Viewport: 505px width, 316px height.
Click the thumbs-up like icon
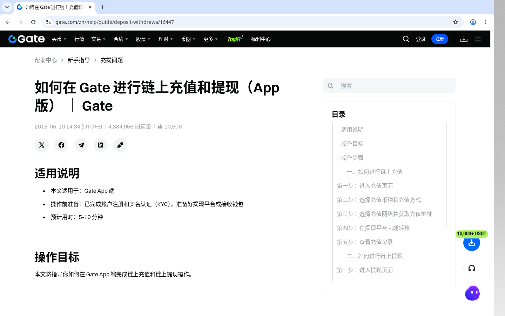(160, 126)
